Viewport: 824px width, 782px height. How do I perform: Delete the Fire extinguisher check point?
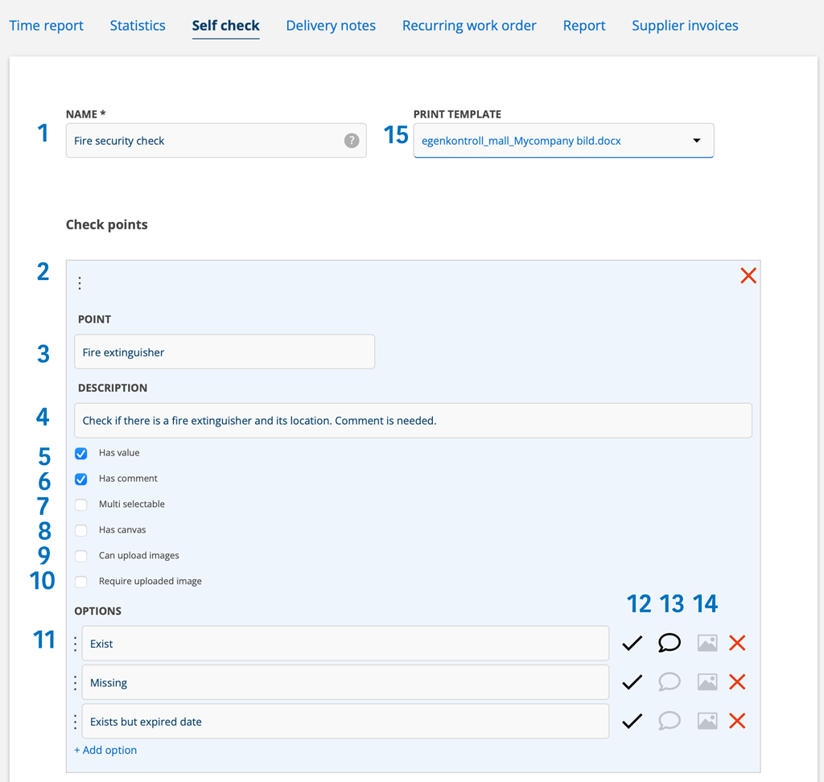click(x=748, y=276)
